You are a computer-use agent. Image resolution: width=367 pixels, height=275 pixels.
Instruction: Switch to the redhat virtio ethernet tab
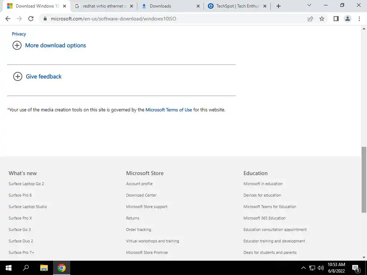pyautogui.click(x=104, y=6)
